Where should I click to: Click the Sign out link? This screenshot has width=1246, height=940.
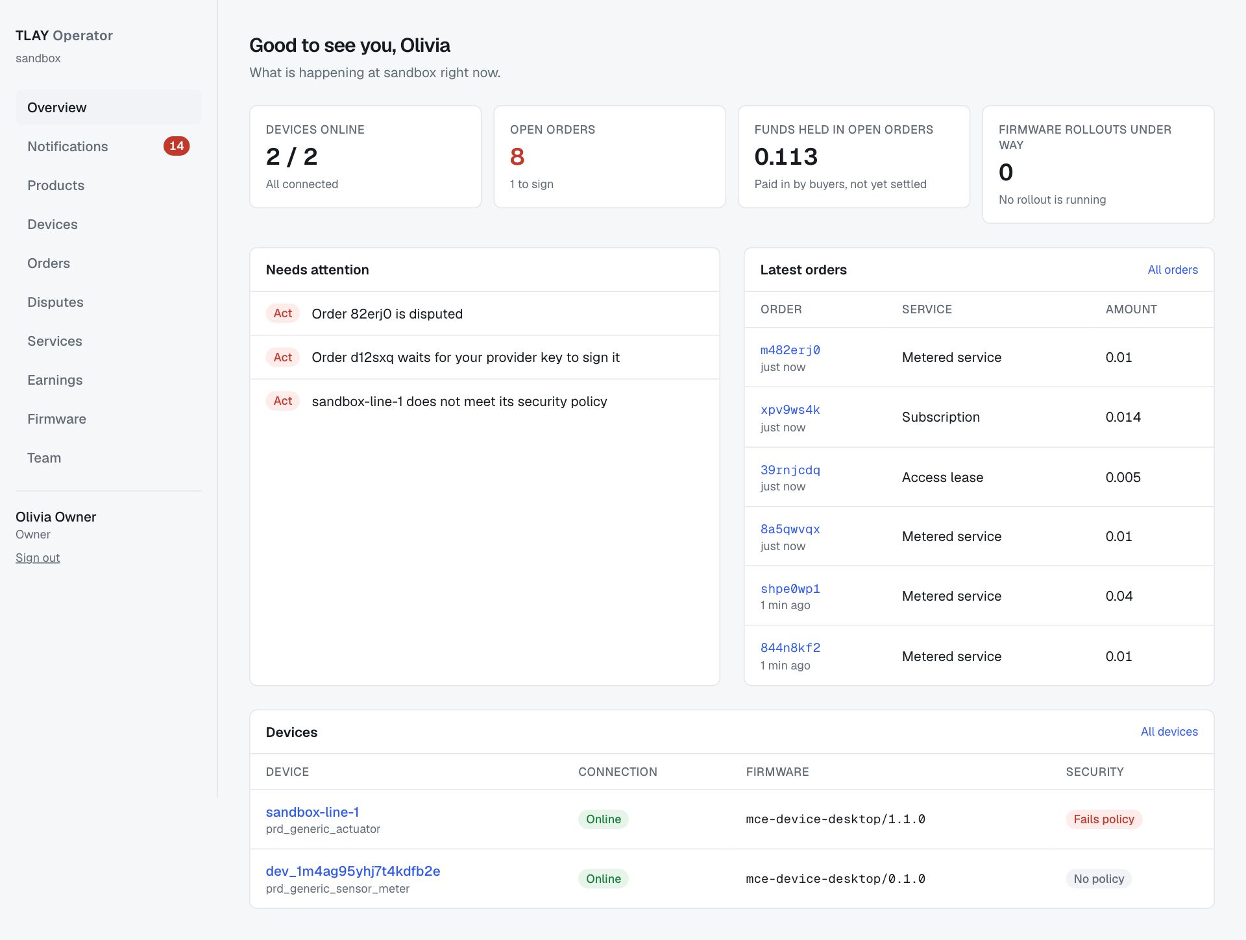38,558
